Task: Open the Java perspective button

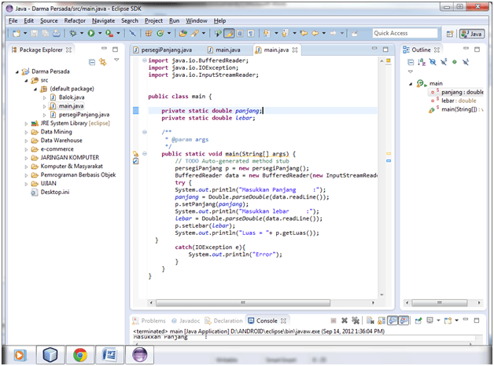Action: pyautogui.click(x=473, y=34)
